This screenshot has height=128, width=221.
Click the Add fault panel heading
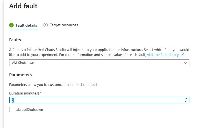coord(23,6)
